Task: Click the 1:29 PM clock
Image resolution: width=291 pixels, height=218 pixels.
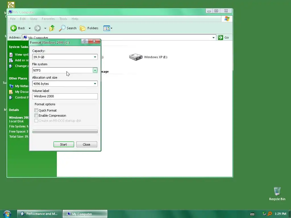Action: [x=280, y=214]
